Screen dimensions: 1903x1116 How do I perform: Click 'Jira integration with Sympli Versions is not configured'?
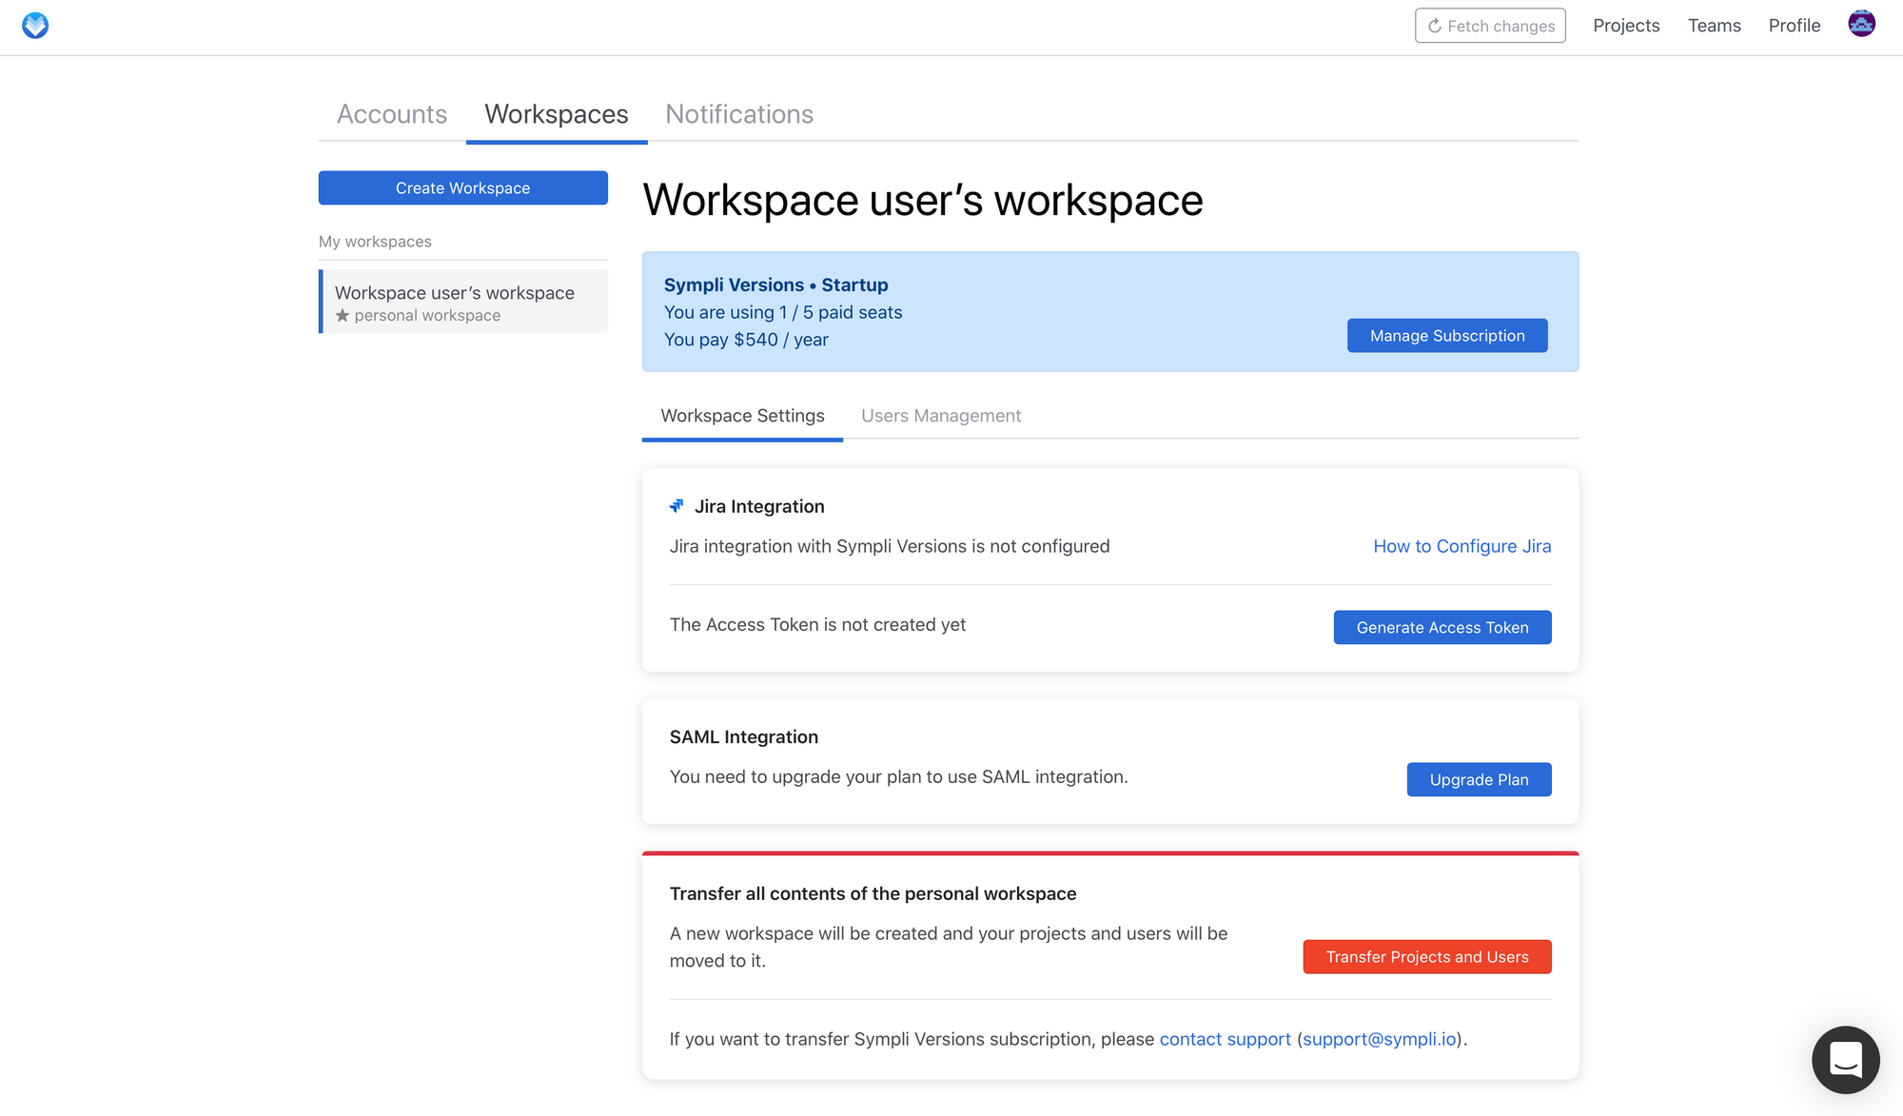[890, 546]
